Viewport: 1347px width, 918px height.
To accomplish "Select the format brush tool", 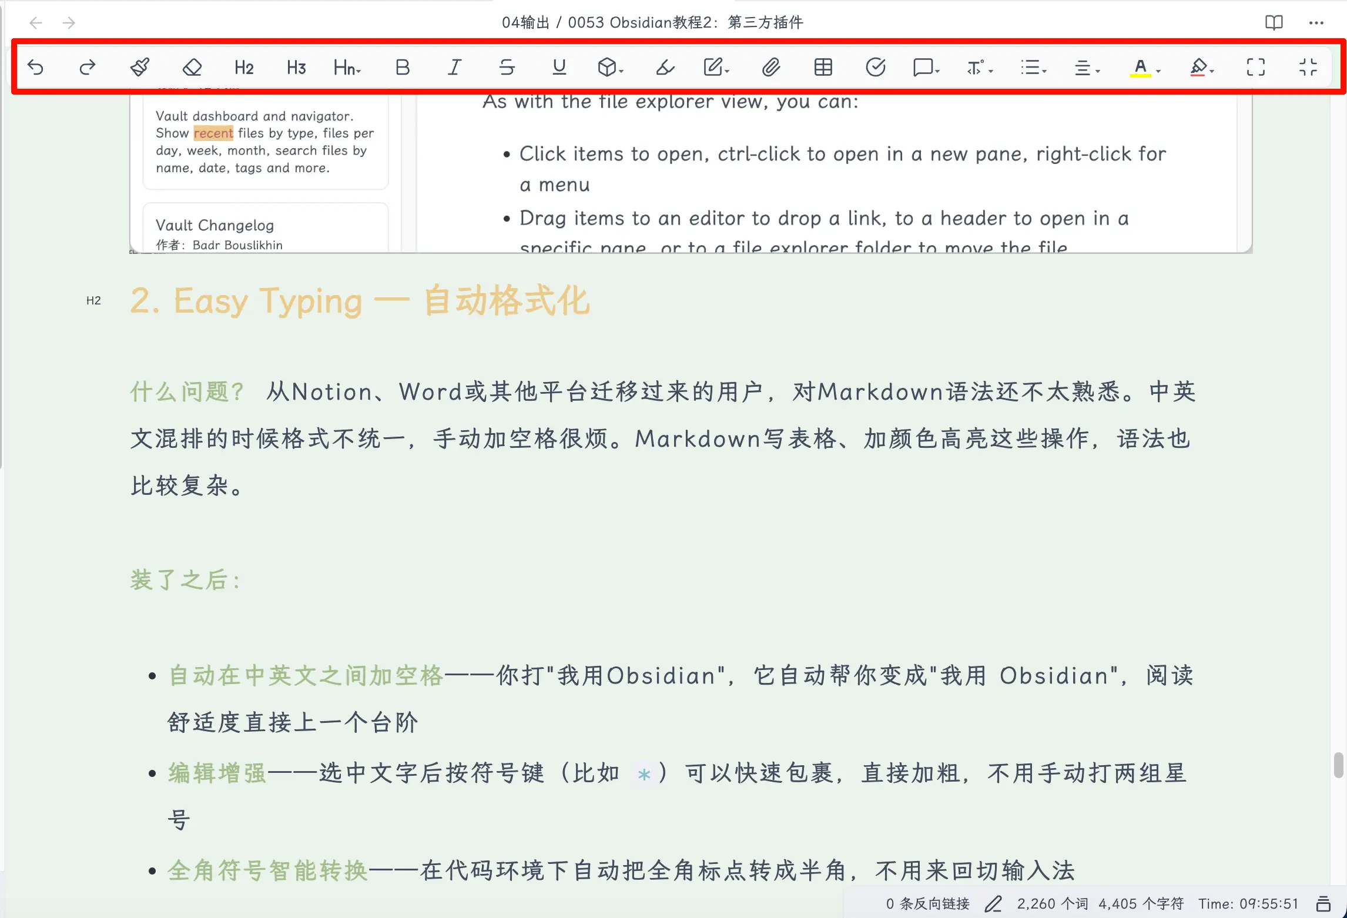I will (140, 68).
